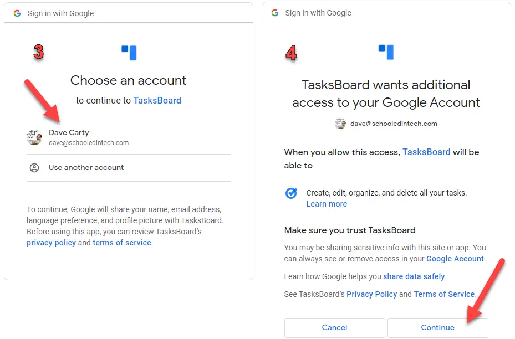Click TasksBoard logo above Choose an account
The height and width of the screenshot is (339, 515).
(x=129, y=53)
